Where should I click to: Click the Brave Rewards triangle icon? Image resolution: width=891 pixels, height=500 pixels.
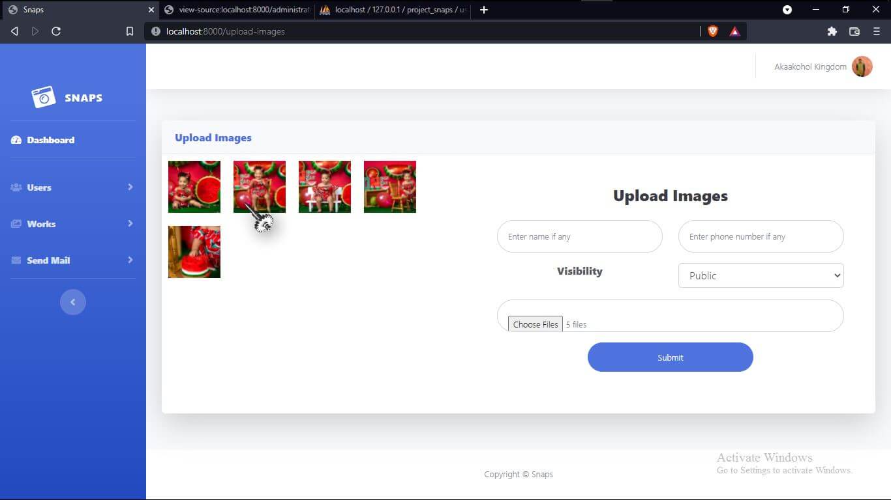pyautogui.click(x=734, y=31)
